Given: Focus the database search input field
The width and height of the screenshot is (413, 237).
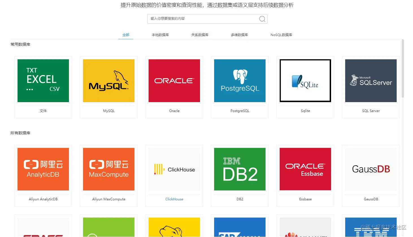Looking at the screenshot, I should pos(207,19).
